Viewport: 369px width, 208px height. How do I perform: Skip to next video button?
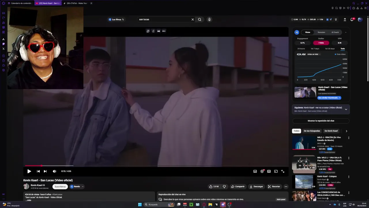[45, 171]
